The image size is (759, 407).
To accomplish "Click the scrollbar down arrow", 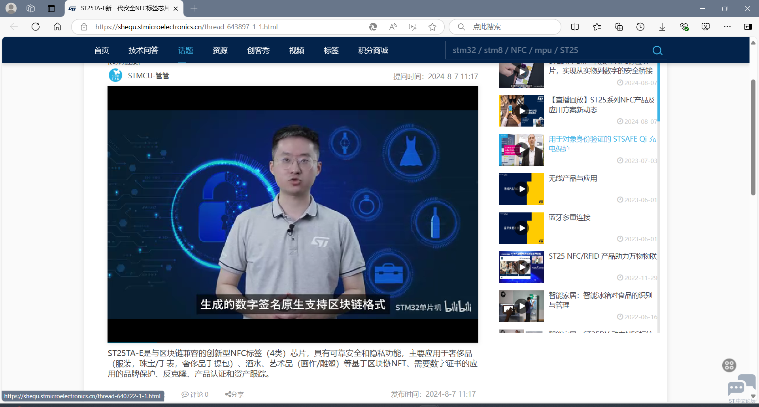I will click(x=753, y=396).
